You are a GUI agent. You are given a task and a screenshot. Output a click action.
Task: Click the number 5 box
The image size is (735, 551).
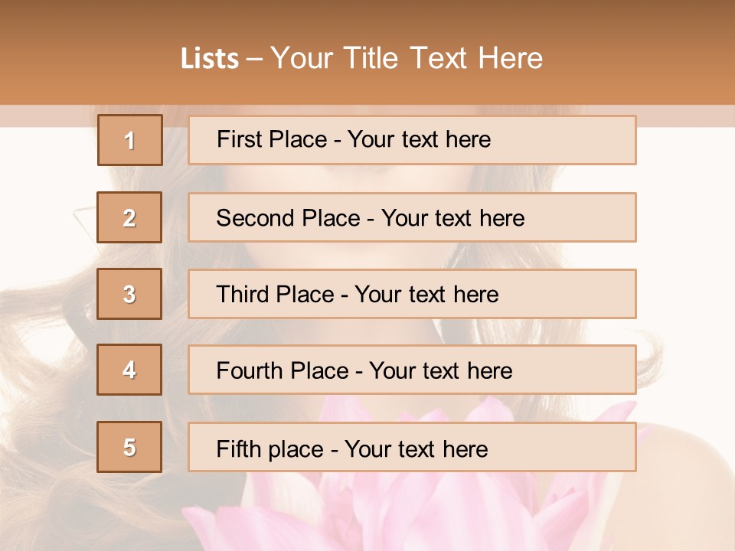tap(129, 447)
